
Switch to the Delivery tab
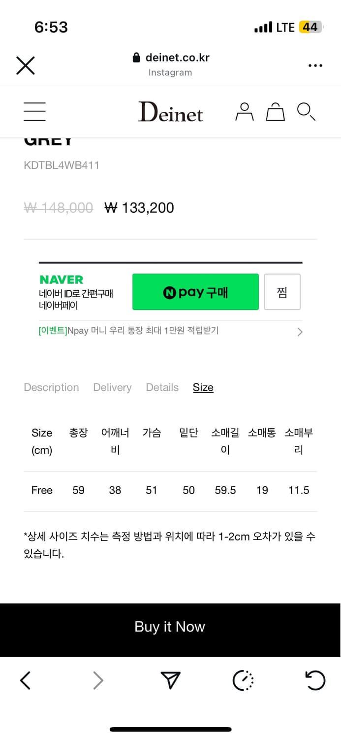tap(112, 387)
